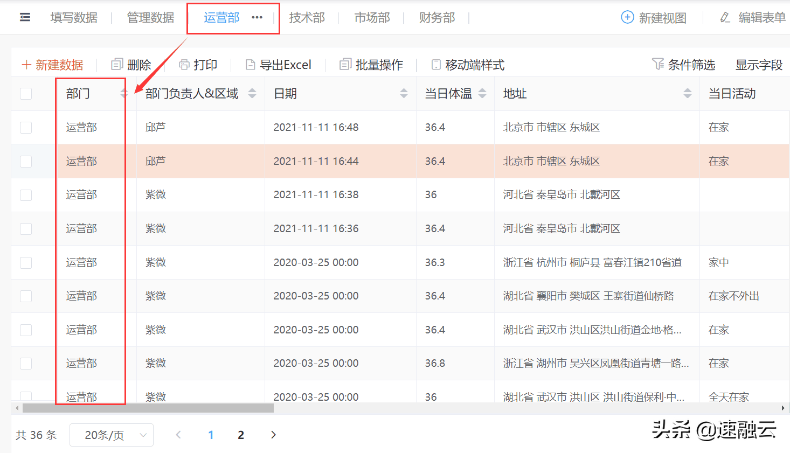Click the 导出Excel file icon
790x453 pixels.
coord(250,65)
